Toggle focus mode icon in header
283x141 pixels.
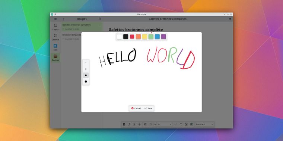pos(230,19)
